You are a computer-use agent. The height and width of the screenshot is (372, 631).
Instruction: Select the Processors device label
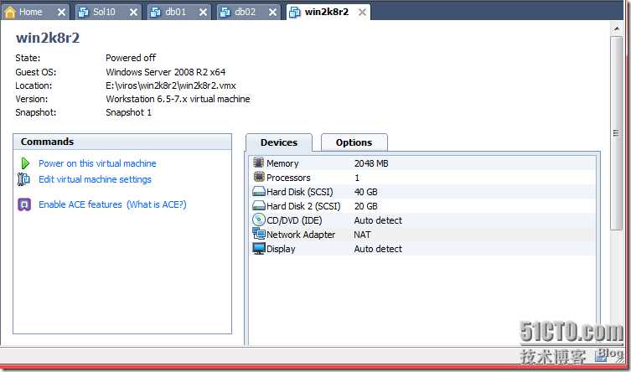click(288, 178)
